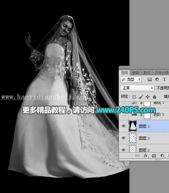Click the layers panel bottom resize grip
This screenshot has width=169, height=193.
158,160
